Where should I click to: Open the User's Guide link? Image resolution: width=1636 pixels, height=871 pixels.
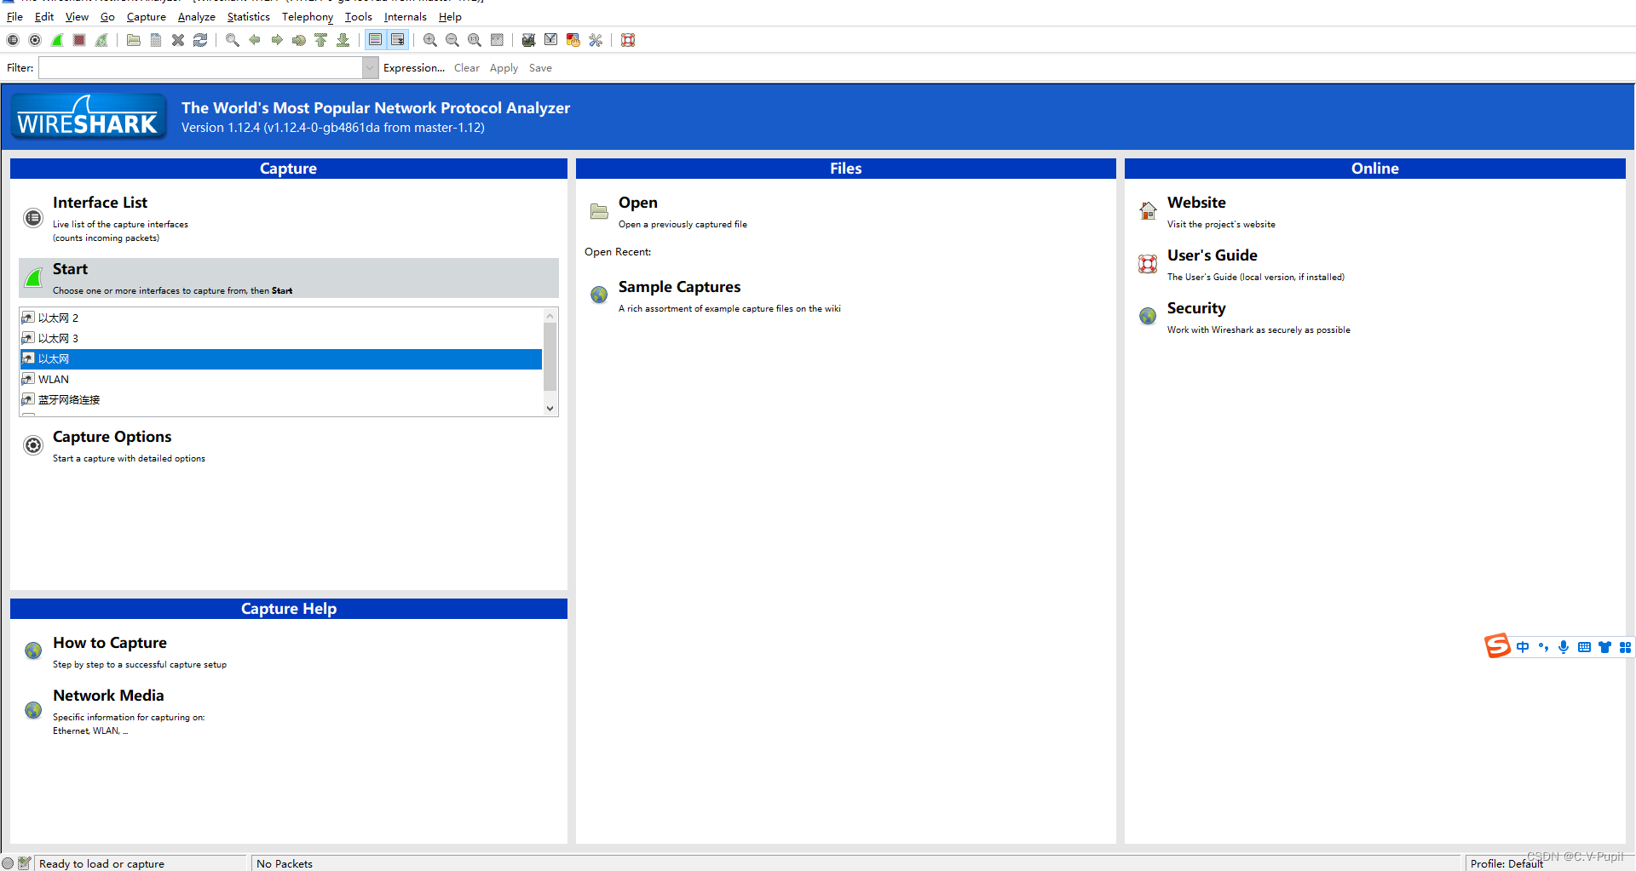point(1212,255)
